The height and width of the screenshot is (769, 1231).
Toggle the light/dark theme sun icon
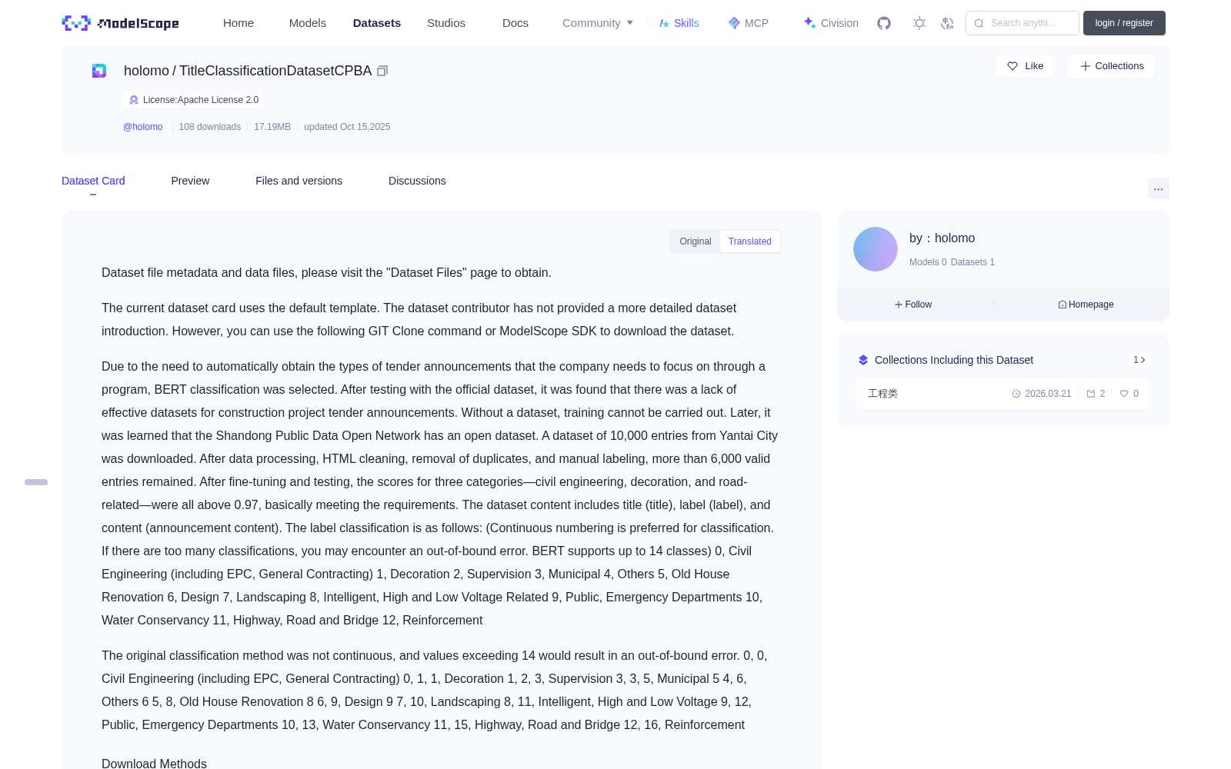pyautogui.click(x=919, y=23)
